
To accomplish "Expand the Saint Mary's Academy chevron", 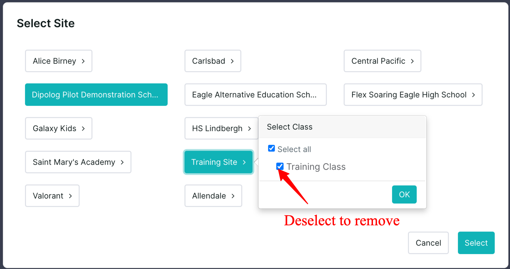I will pos(122,162).
